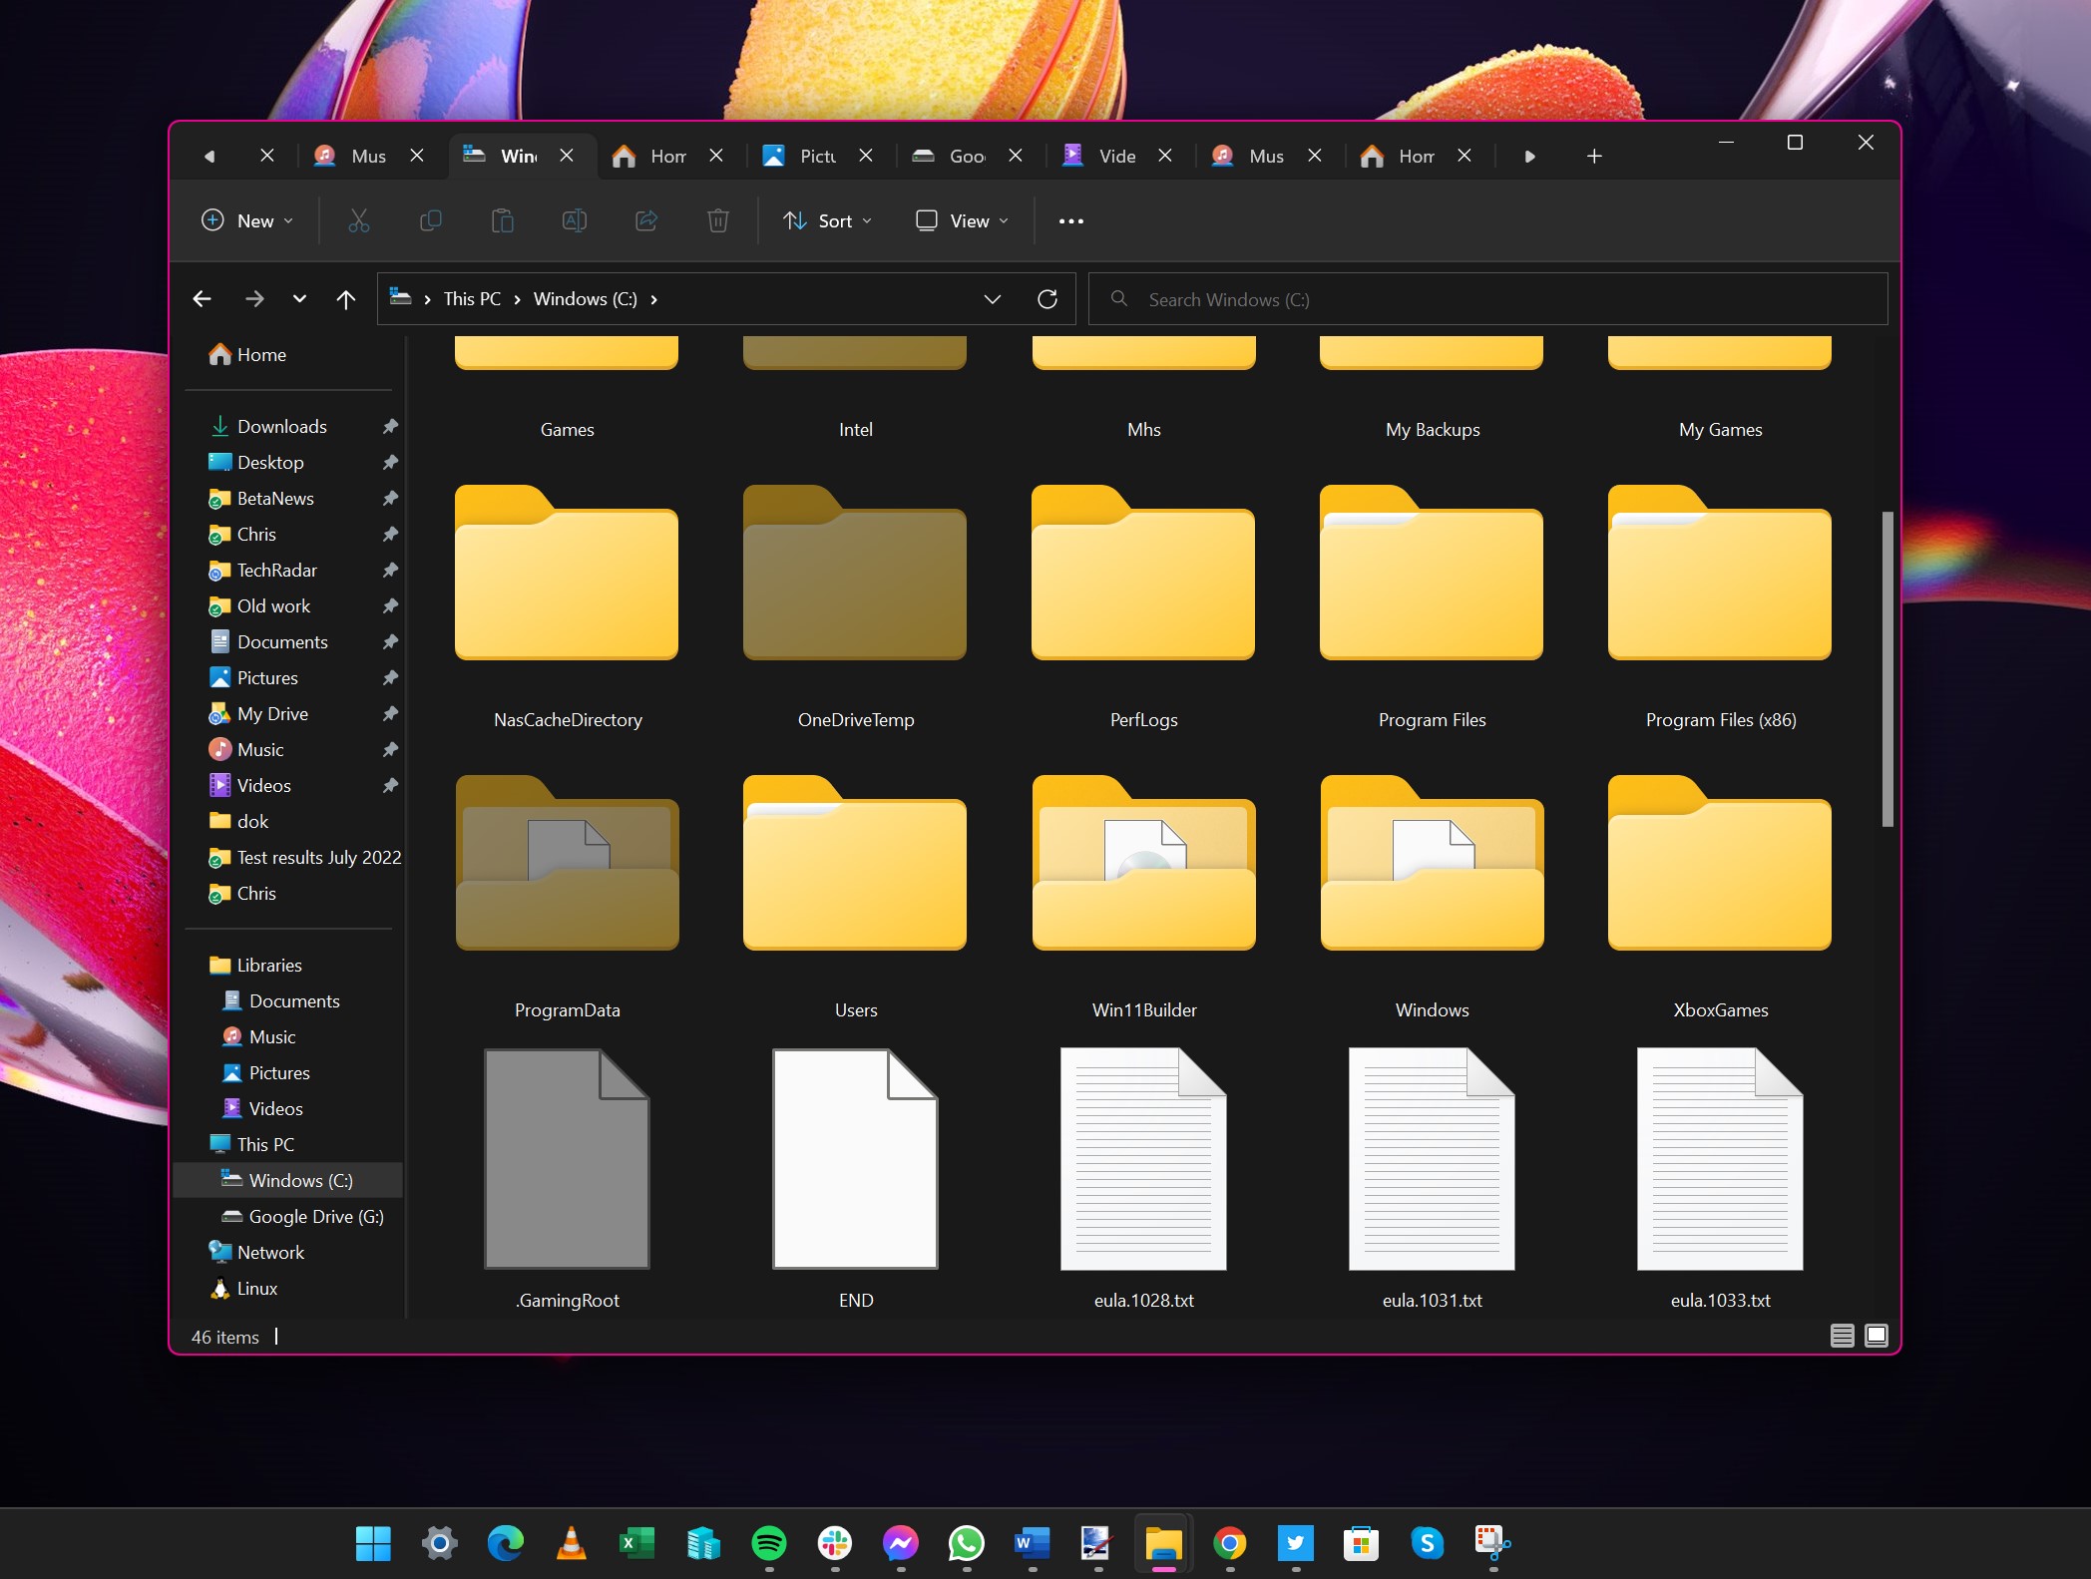
Task: Click the Share icon in toolbar
Action: click(646, 220)
